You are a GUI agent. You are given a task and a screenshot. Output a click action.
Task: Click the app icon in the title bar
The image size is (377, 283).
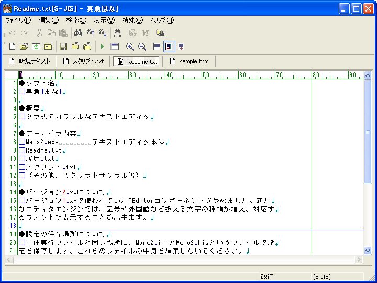point(7,9)
